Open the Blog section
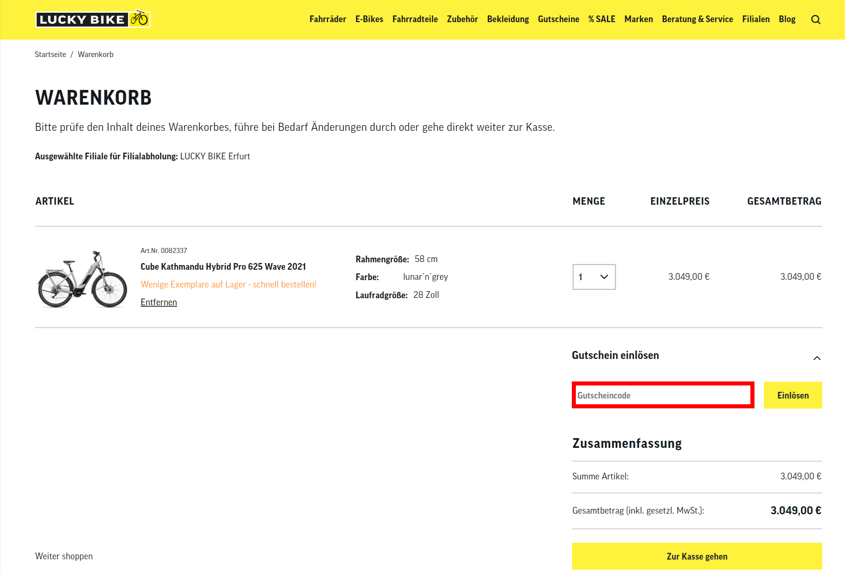The width and height of the screenshot is (845, 574). 787,19
